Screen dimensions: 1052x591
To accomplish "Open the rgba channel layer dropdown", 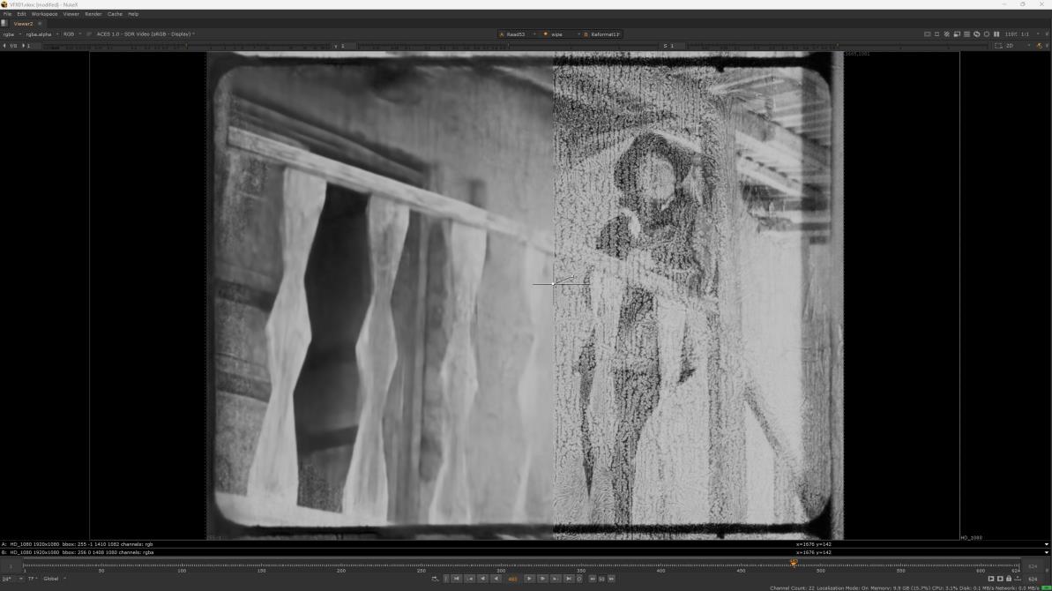I will pos(11,34).
